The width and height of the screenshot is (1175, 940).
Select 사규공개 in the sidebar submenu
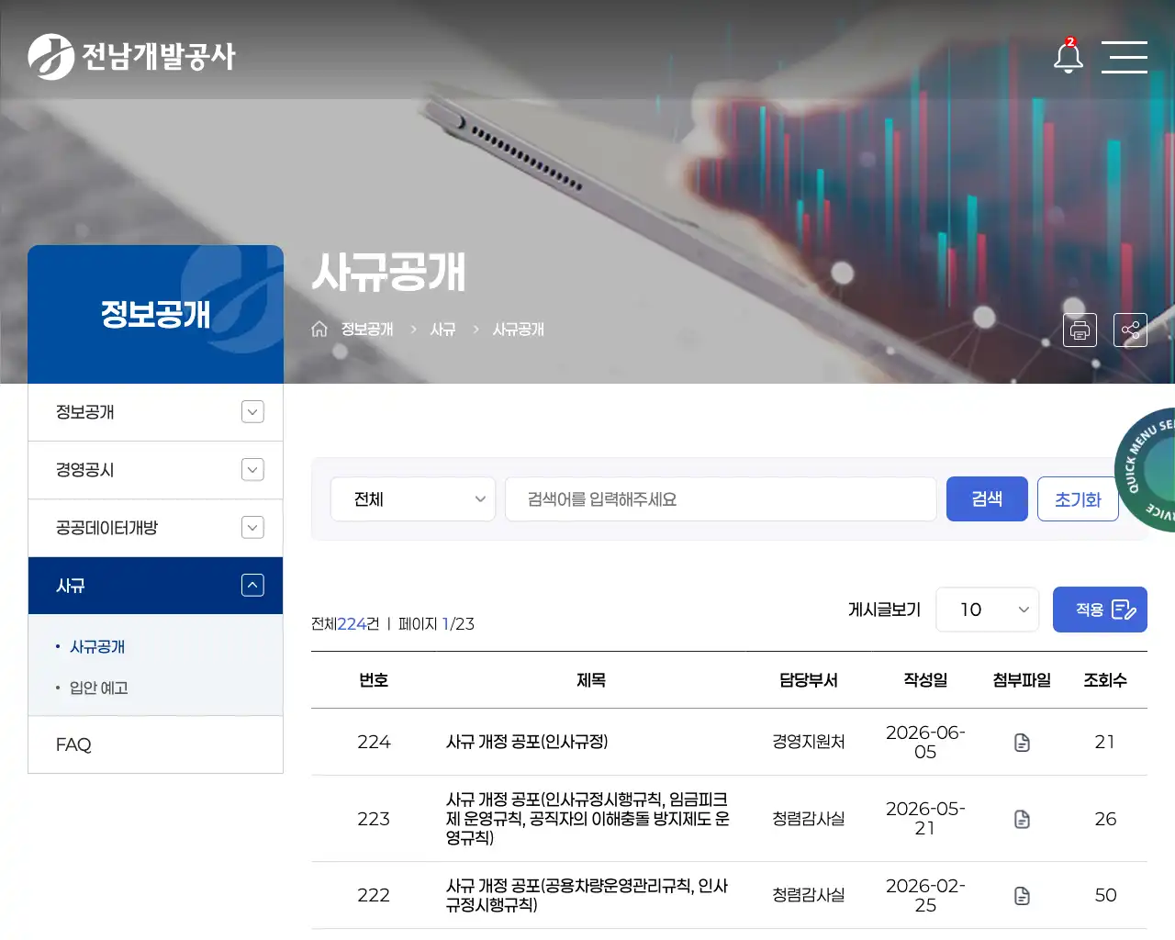tap(97, 646)
